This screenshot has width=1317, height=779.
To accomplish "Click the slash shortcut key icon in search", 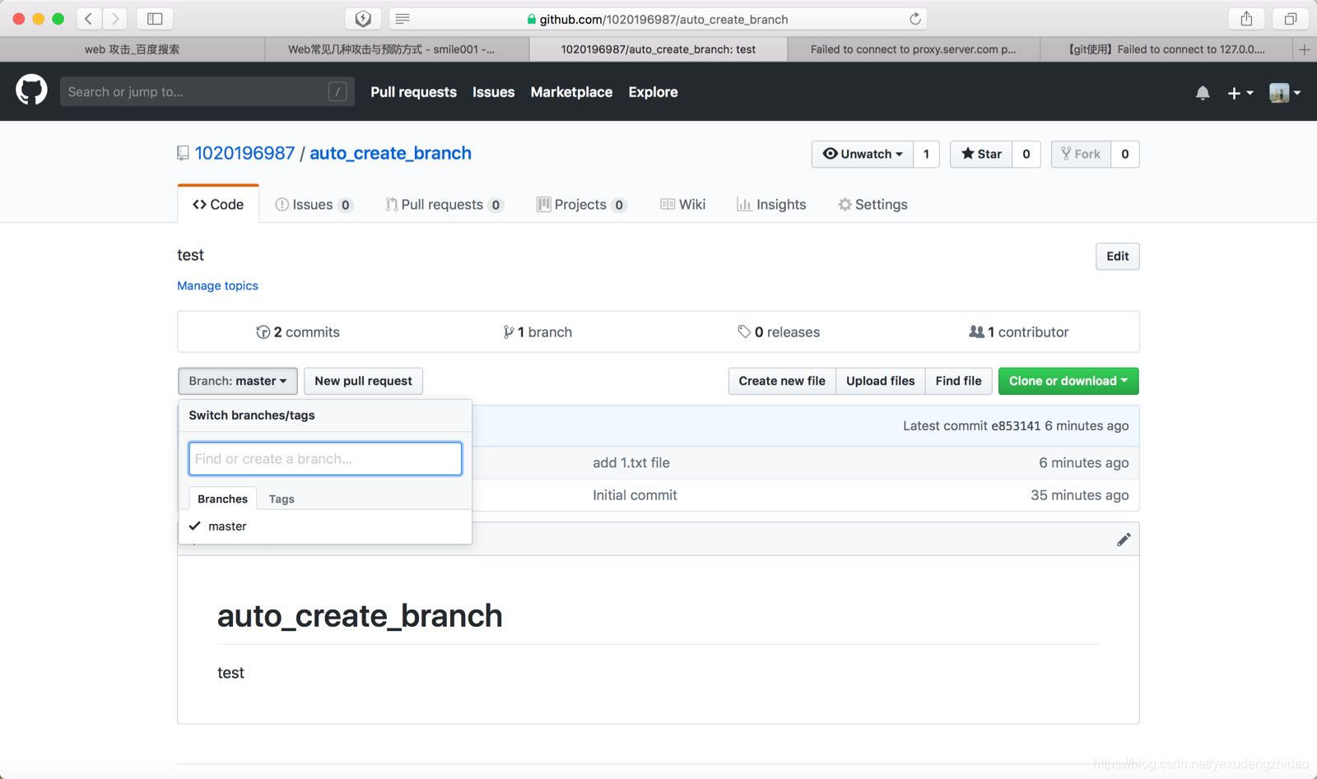I will [x=337, y=91].
